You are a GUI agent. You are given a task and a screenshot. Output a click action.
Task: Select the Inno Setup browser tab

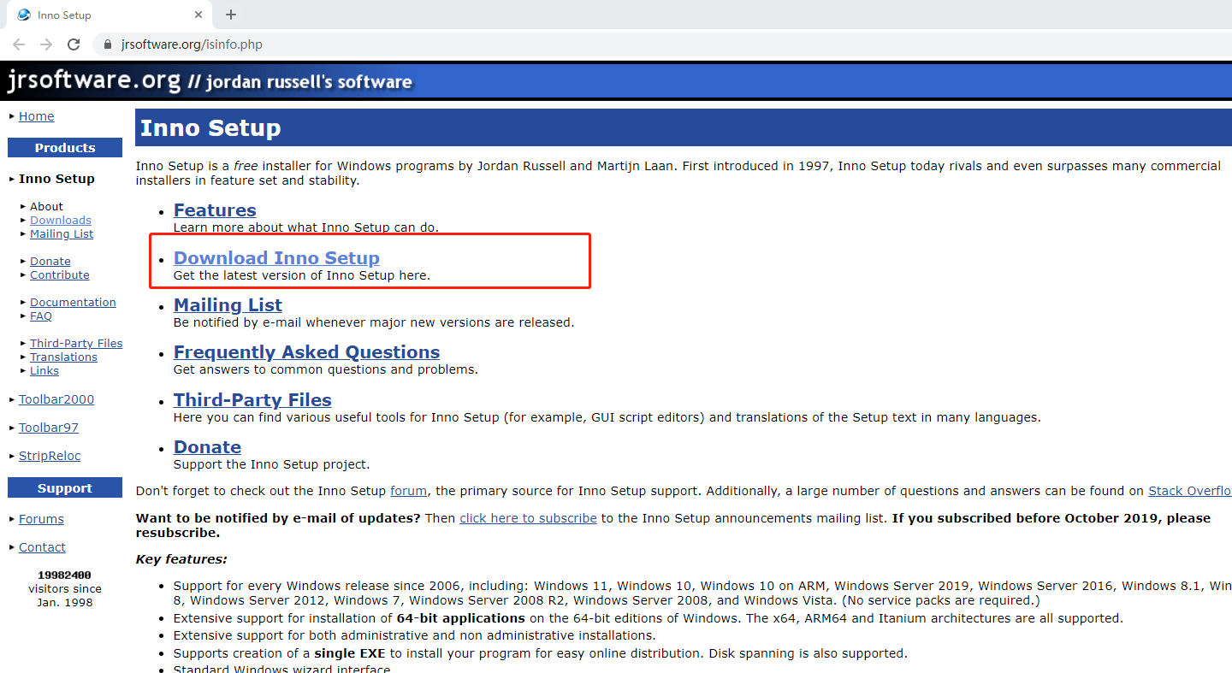coord(109,15)
